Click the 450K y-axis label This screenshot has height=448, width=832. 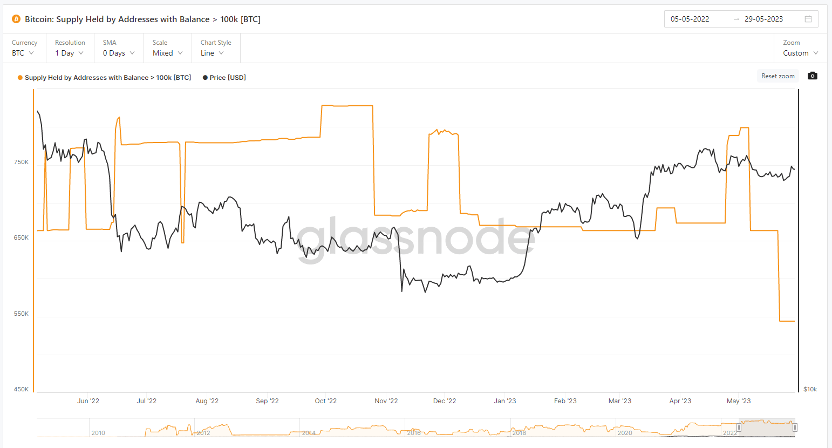point(22,389)
